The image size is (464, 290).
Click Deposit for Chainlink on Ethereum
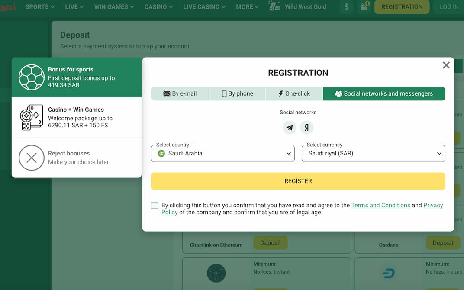[271, 243]
